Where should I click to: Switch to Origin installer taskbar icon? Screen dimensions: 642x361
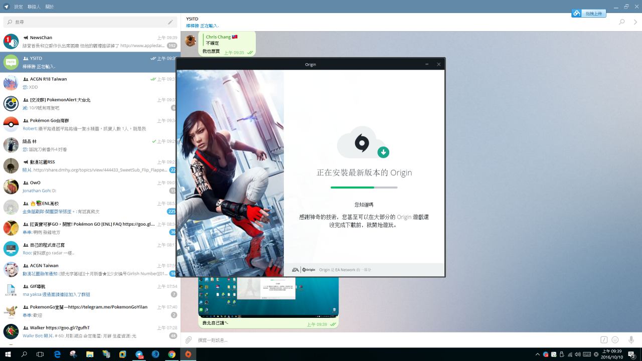click(188, 354)
